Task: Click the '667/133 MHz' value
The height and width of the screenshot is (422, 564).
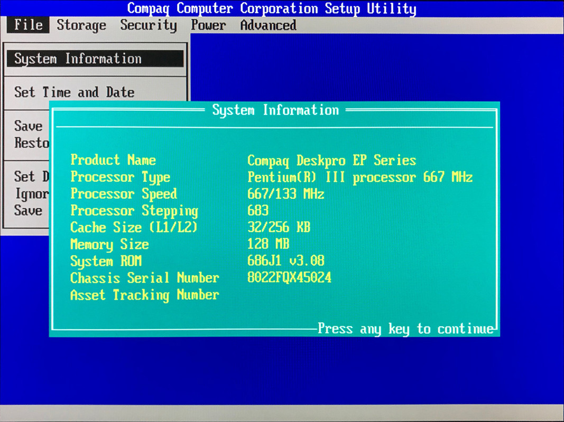Action: point(286,194)
